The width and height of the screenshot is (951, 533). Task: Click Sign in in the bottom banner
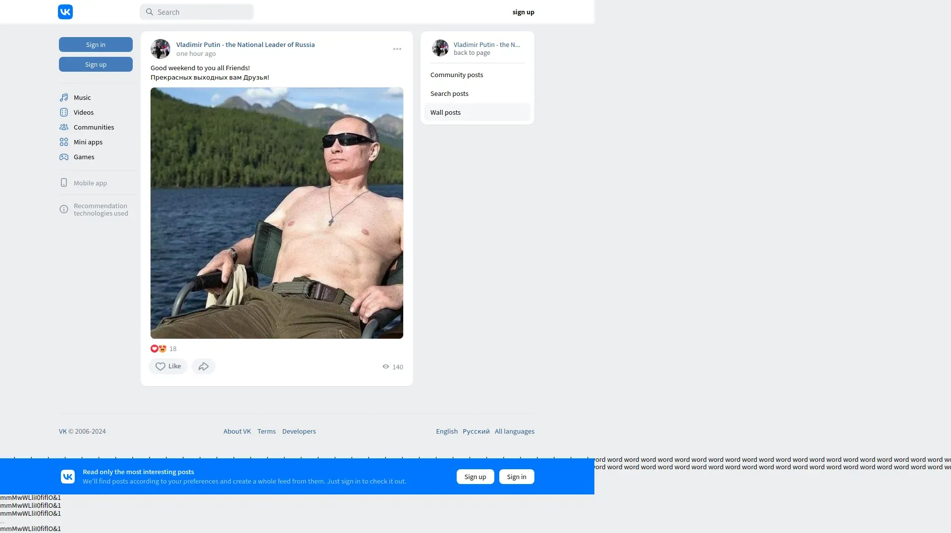coord(517,477)
